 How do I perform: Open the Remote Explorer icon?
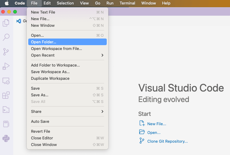(6, 81)
